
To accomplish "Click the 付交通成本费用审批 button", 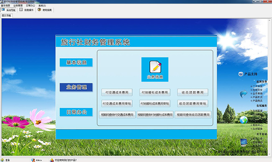I will (117, 104).
